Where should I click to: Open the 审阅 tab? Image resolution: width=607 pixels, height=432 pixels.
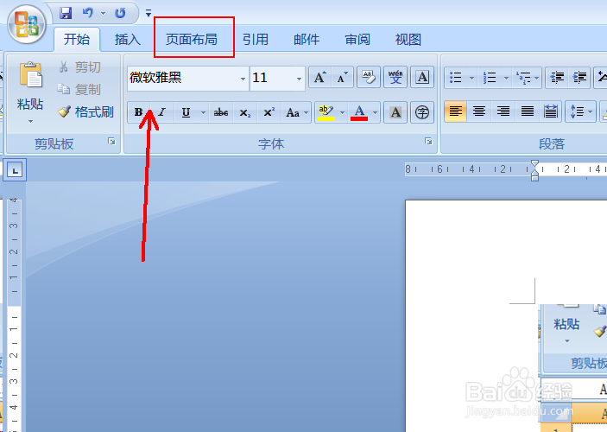tap(357, 39)
